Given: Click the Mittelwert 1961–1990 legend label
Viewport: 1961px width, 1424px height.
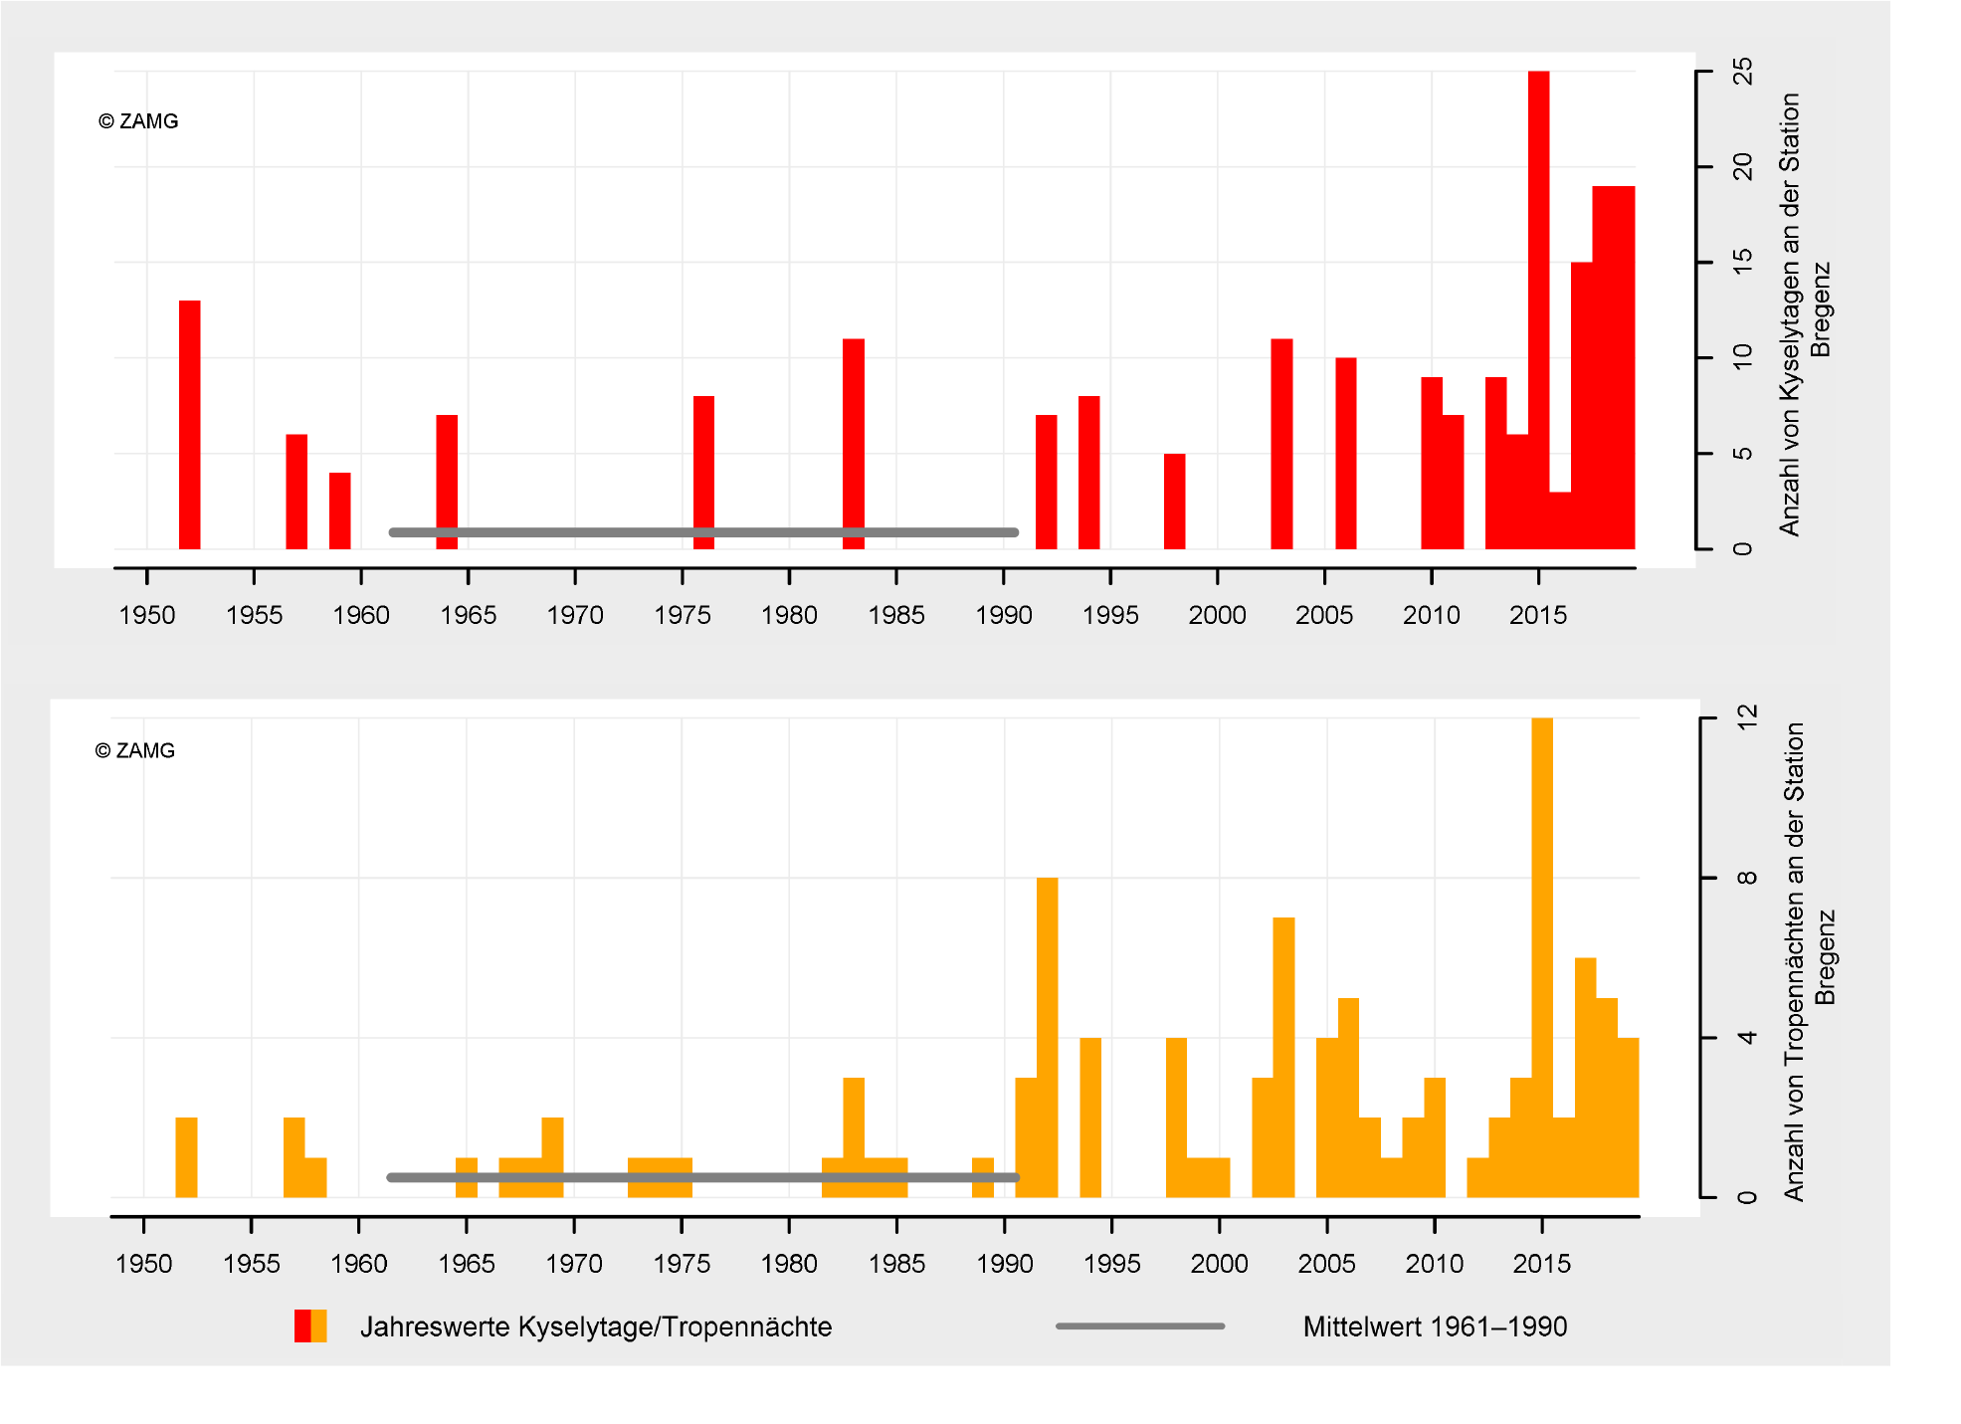Looking at the screenshot, I should pos(1435,1326).
